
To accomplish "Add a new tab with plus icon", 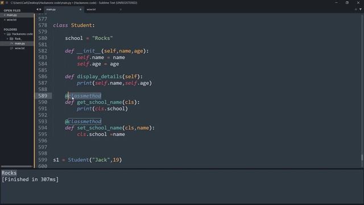I will click(355, 10).
